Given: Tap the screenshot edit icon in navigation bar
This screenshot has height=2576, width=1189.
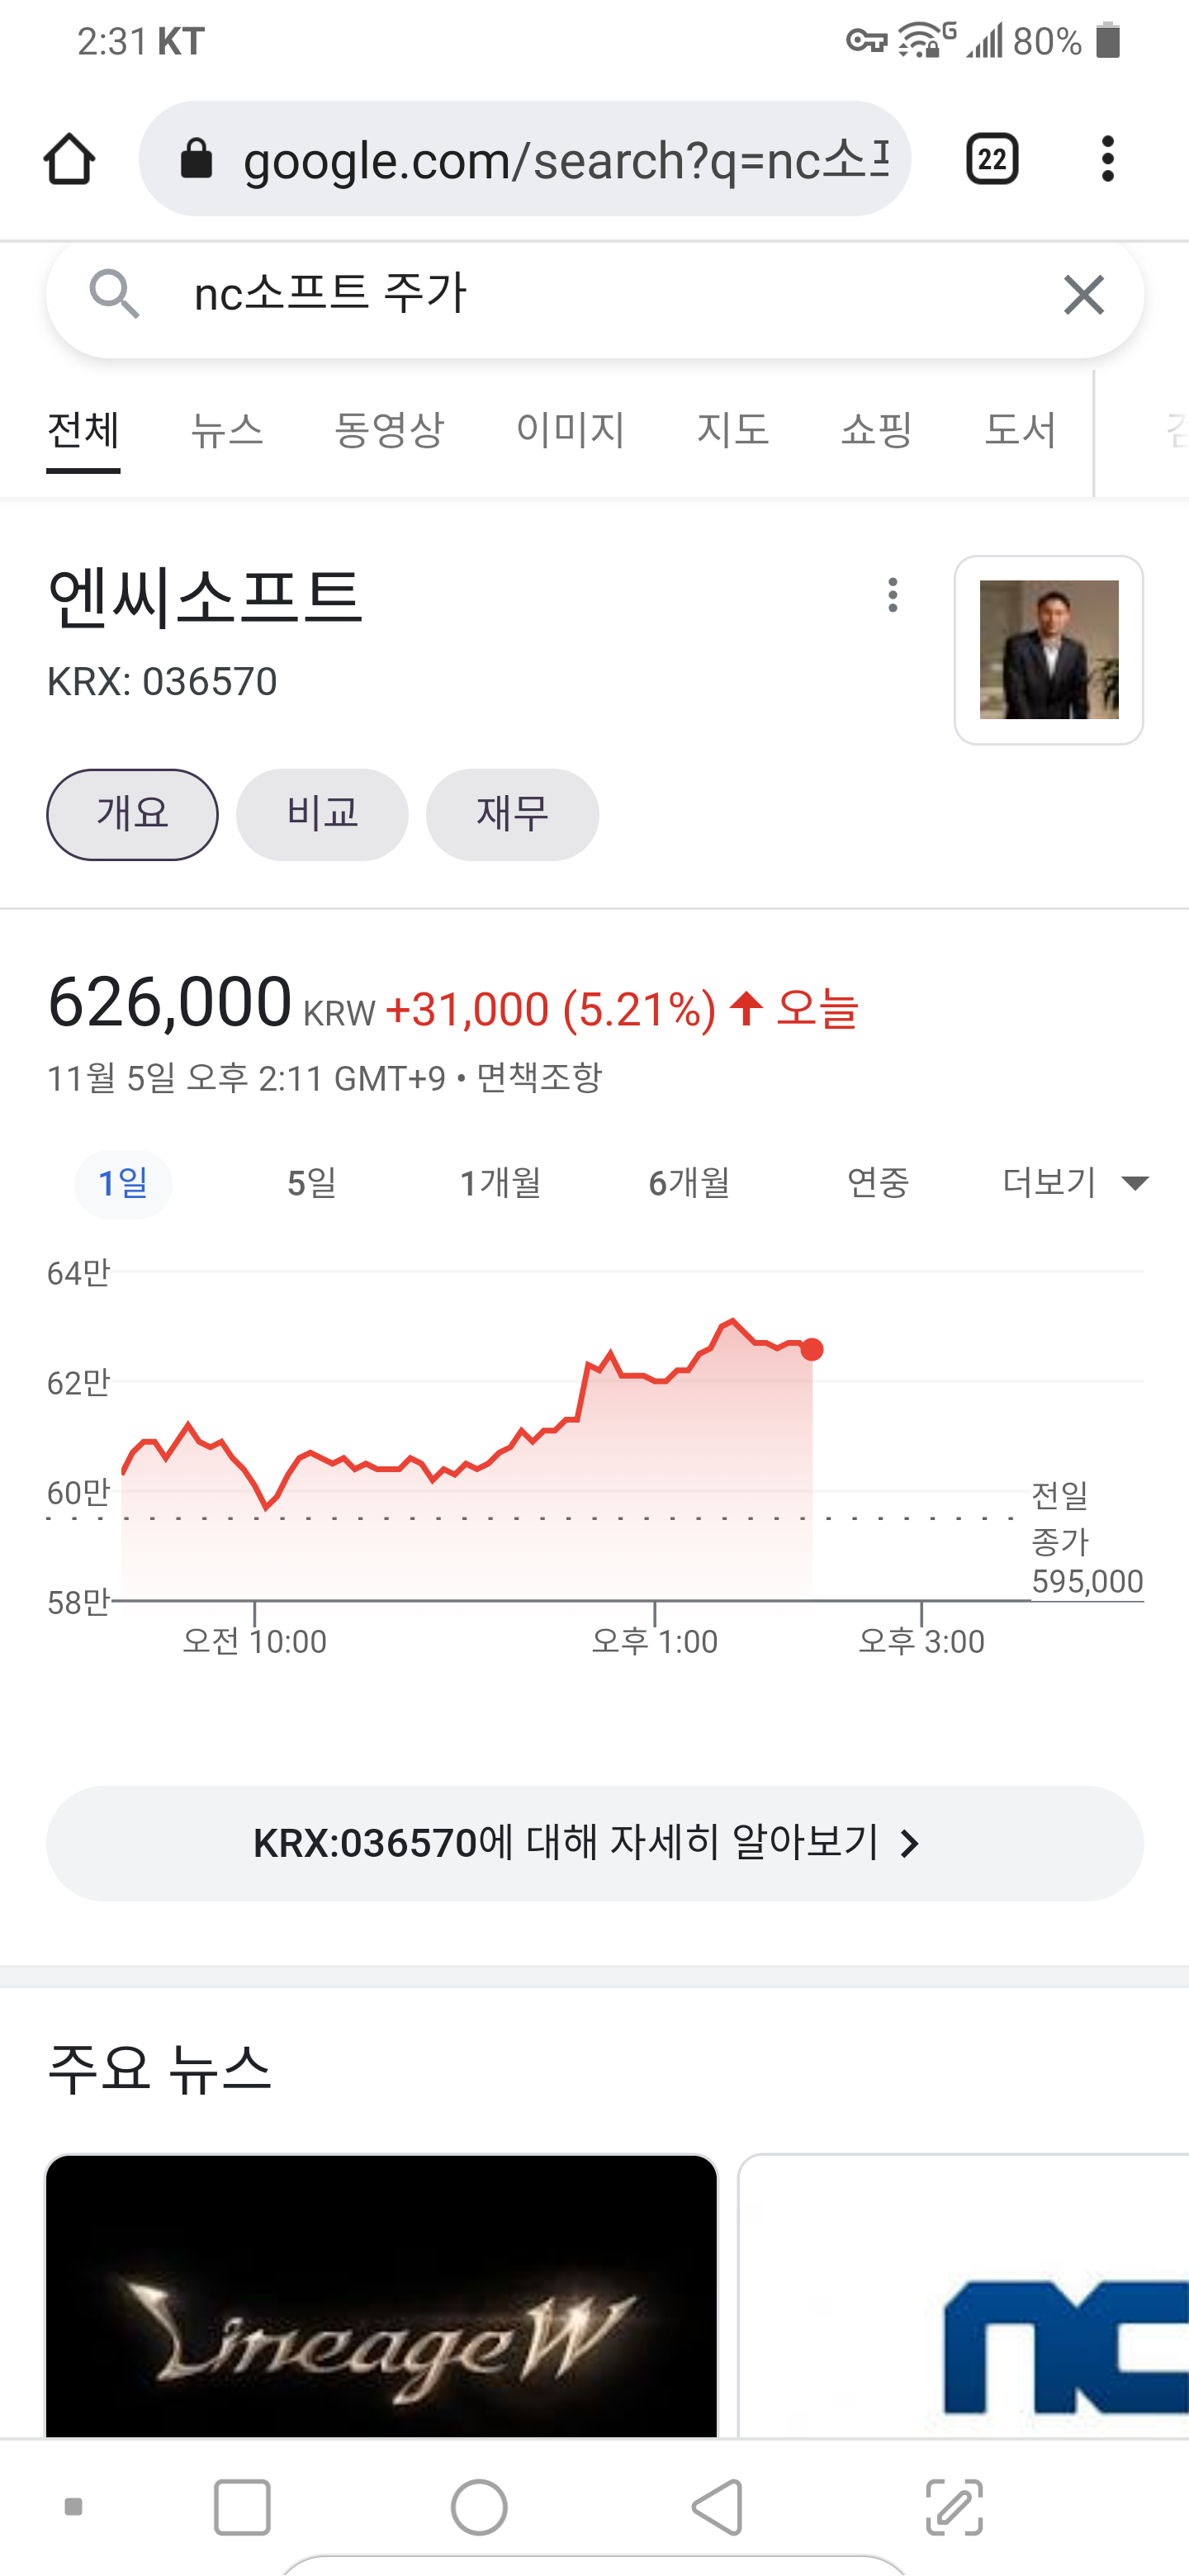Looking at the screenshot, I should (x=953, y=2507).
